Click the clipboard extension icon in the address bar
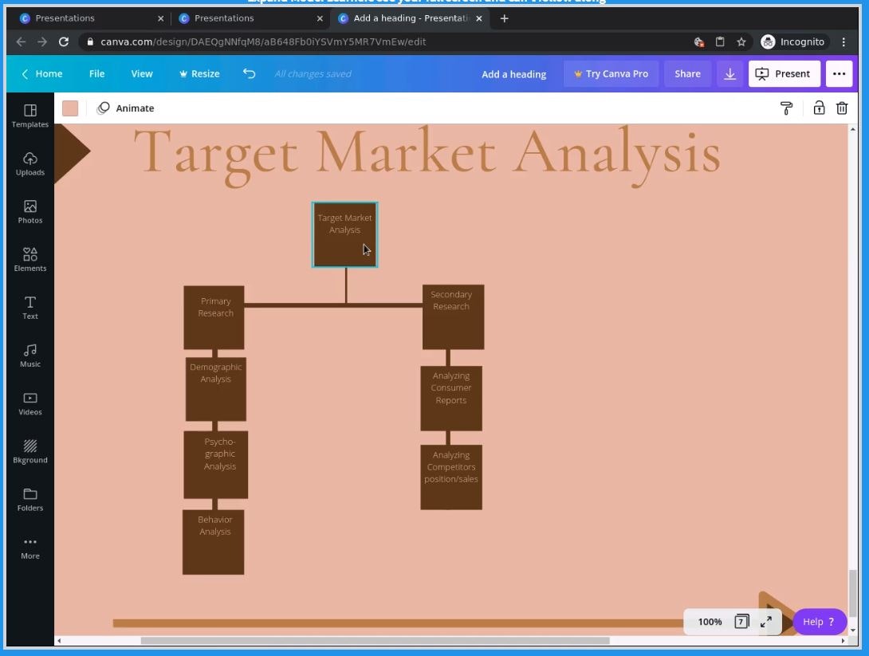Viewport: 869px width, 656px height. click(719, 41)
